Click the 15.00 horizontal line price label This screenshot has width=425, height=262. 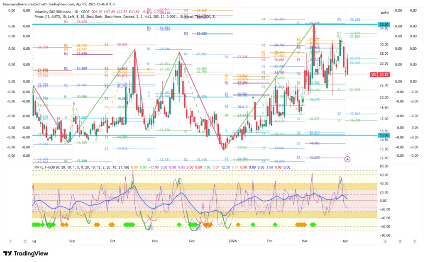pyautogui.click(x=383, y=135)
